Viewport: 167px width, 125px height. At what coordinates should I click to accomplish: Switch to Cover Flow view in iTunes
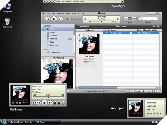134,19
